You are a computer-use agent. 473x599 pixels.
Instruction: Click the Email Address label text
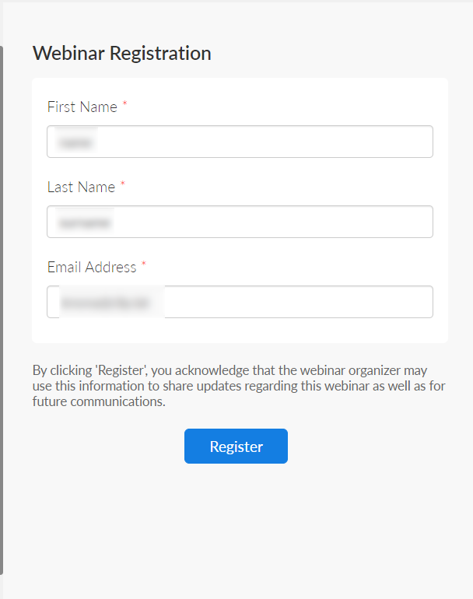[x=92, y=268]
